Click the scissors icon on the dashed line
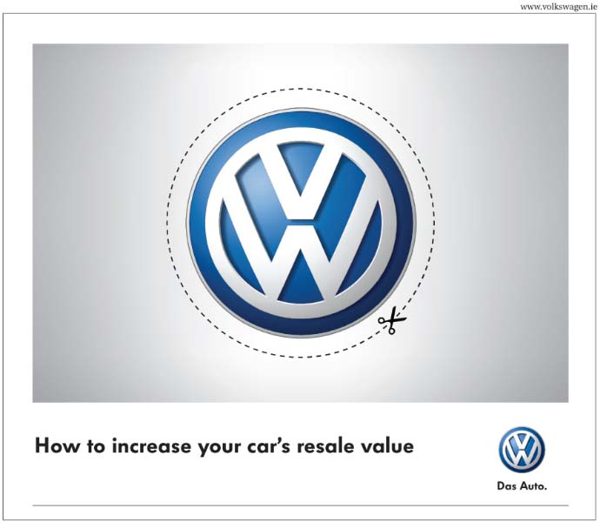600x522 pixels. click(390, 323)
